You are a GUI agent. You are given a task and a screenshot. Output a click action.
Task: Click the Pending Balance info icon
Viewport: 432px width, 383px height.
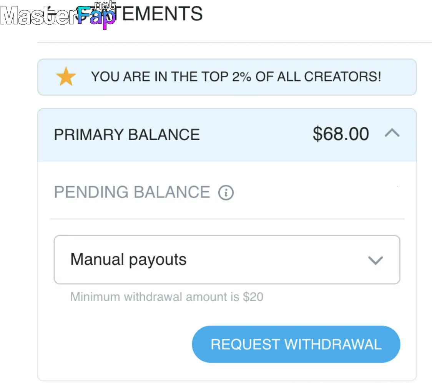click(x=226, y=192)
